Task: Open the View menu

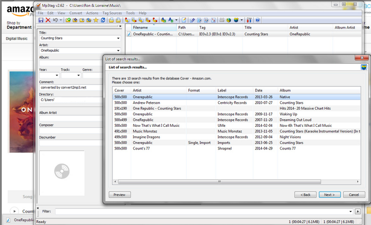Action: [x=61, y=13]
